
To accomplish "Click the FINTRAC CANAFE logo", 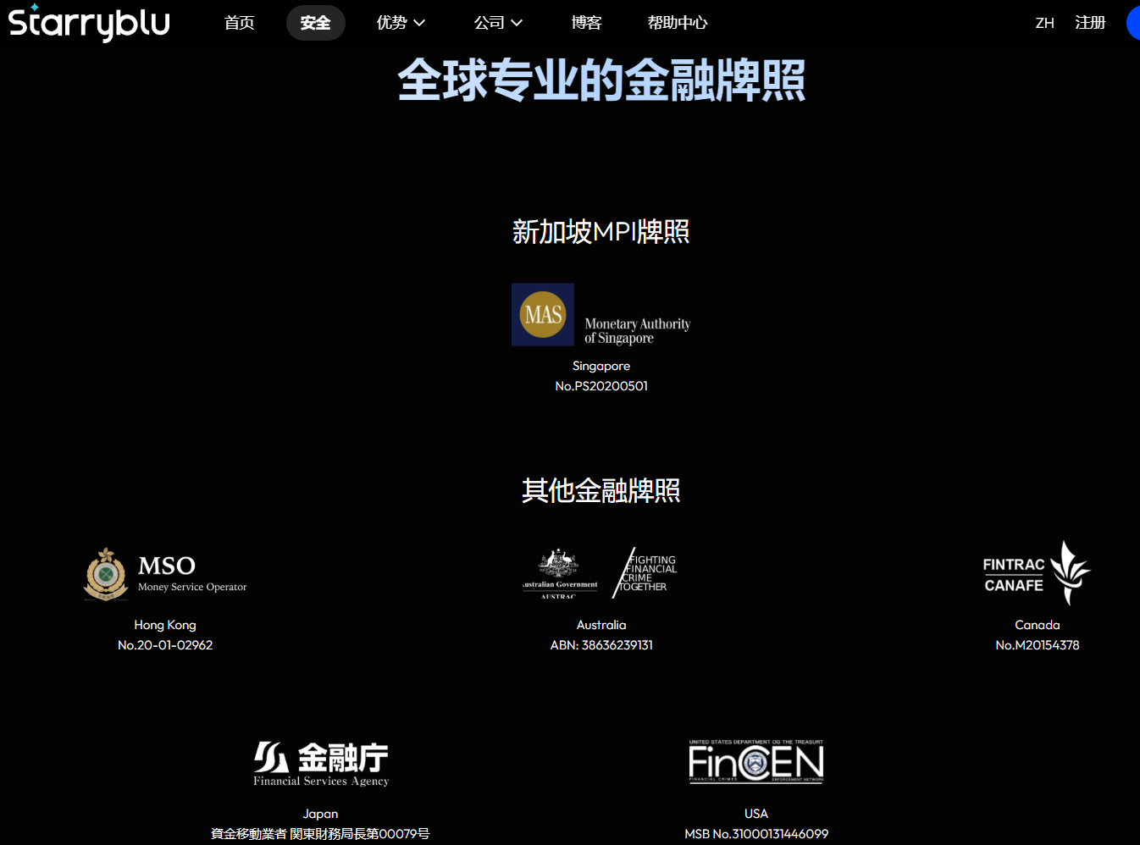I will [1037, 573].
